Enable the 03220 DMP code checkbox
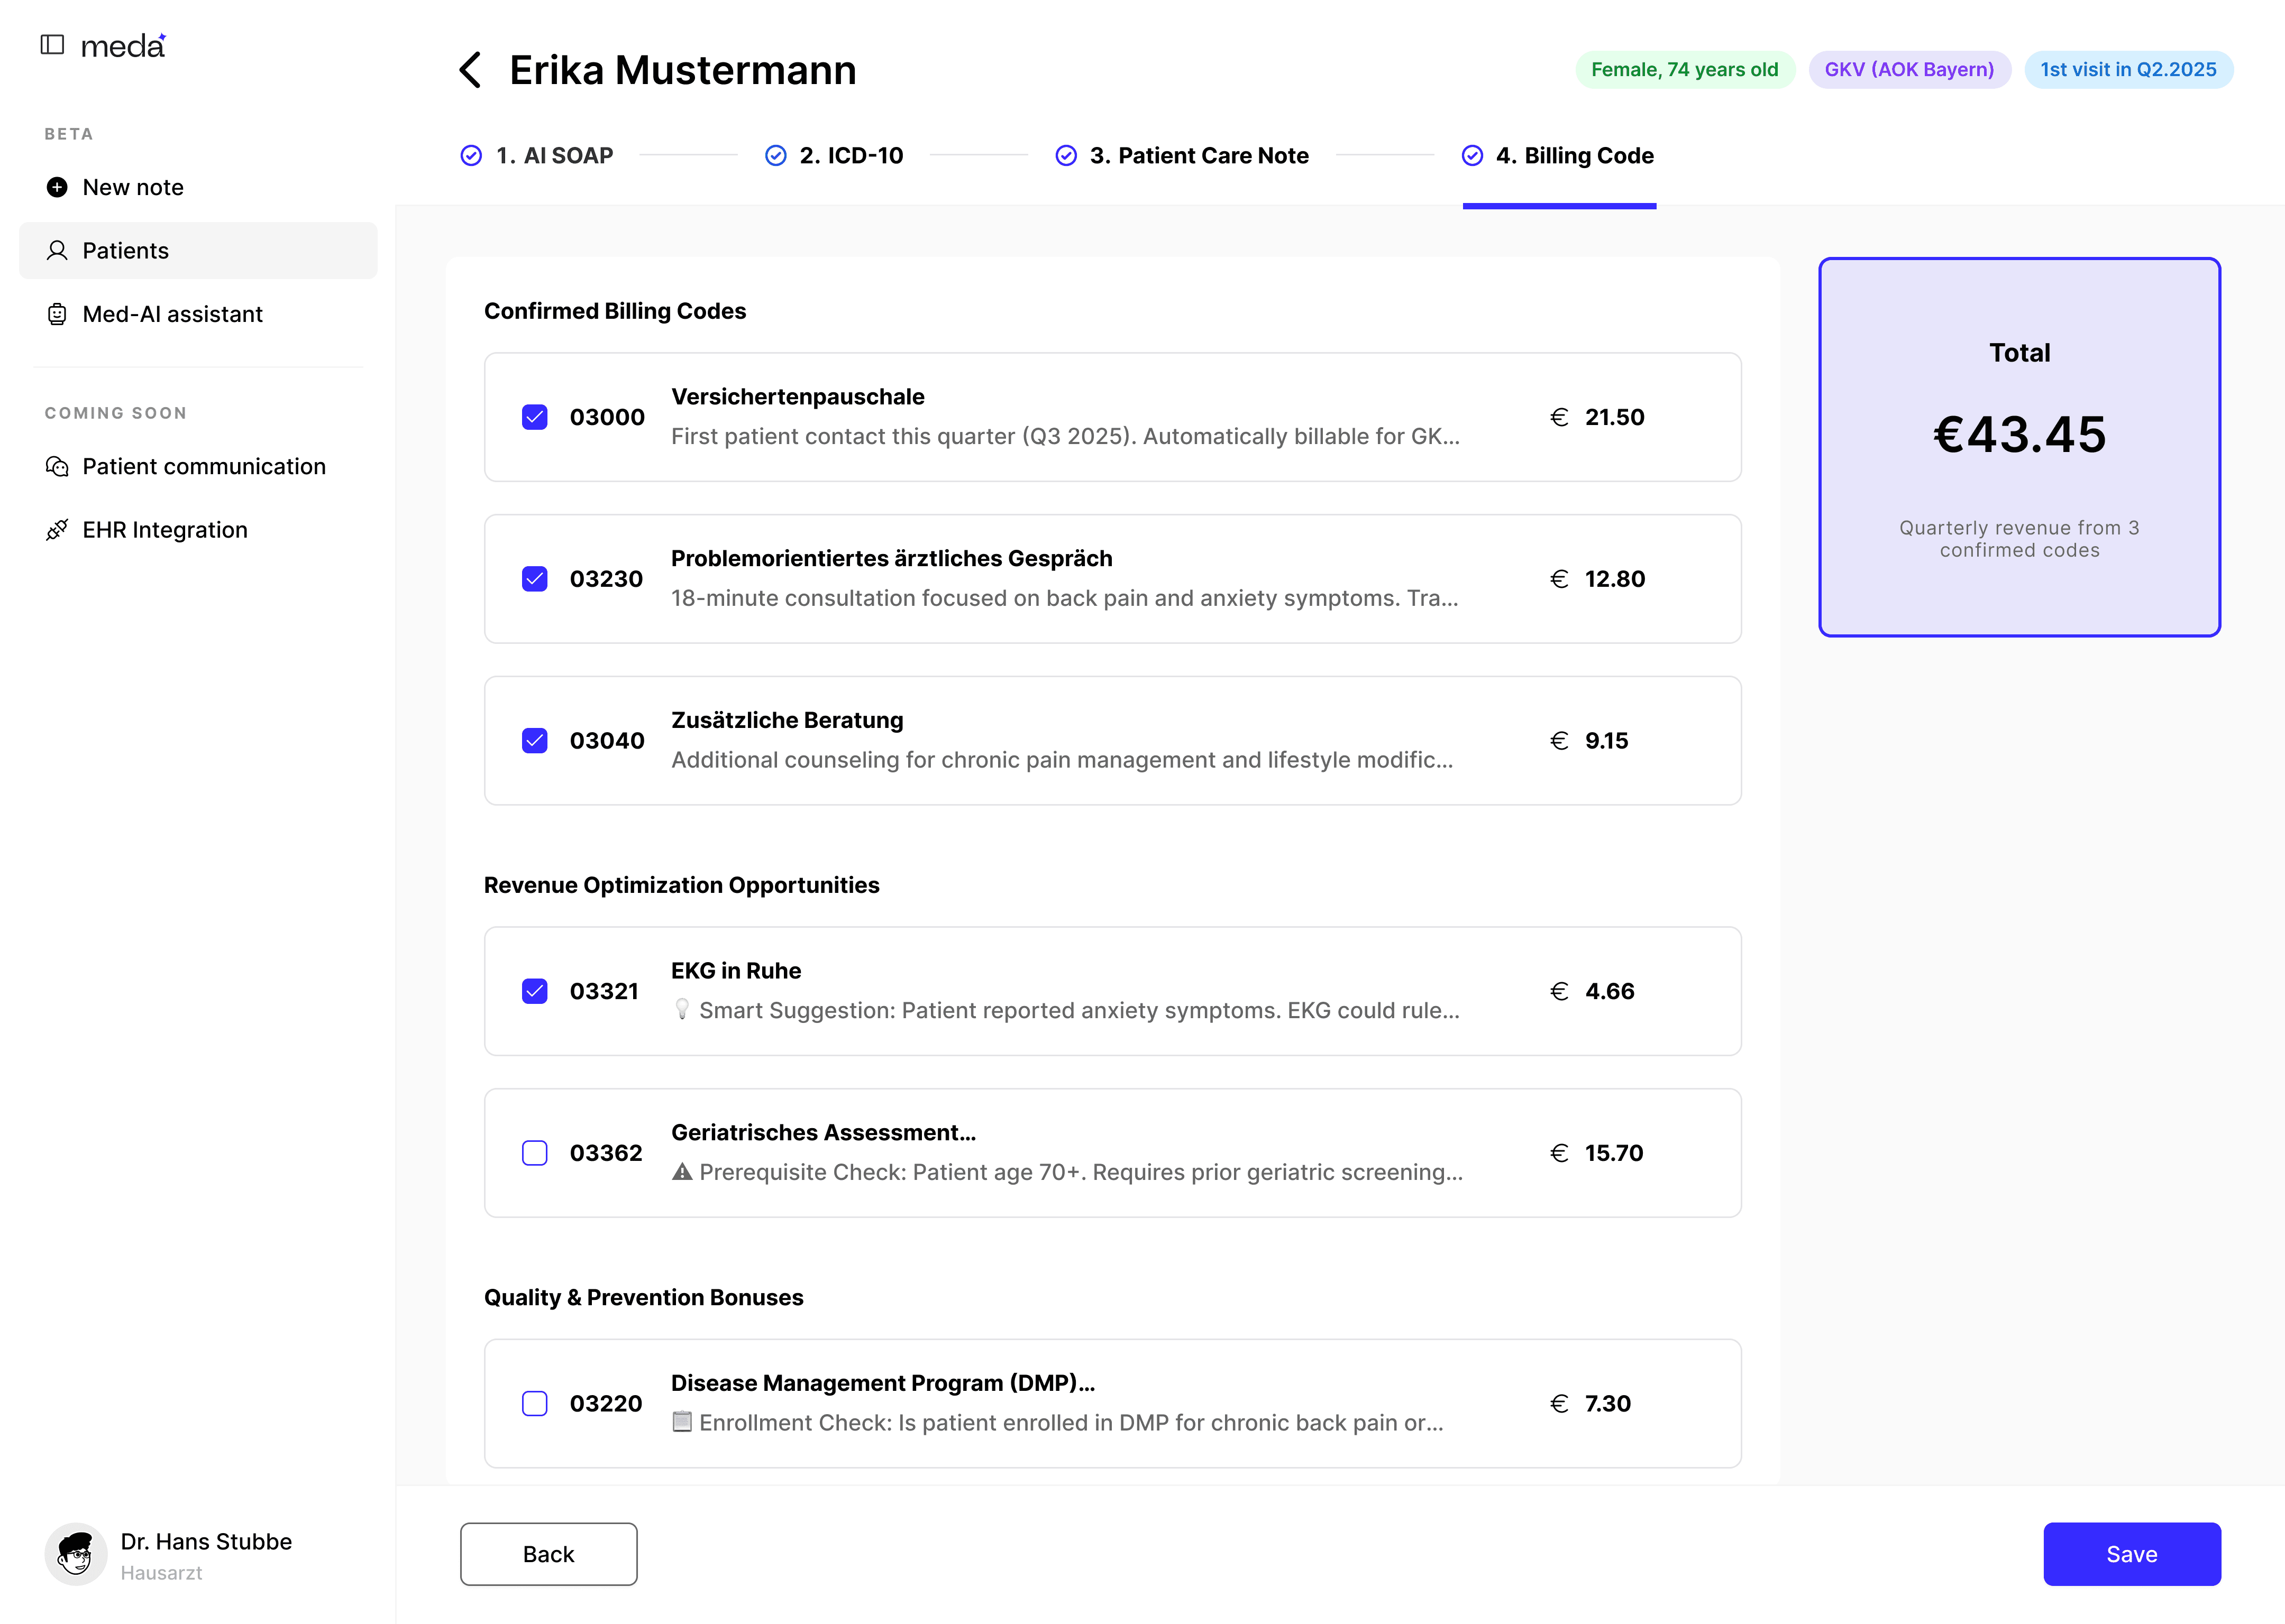The width and height of the screenshot is (2285, 1624). 535,1404
